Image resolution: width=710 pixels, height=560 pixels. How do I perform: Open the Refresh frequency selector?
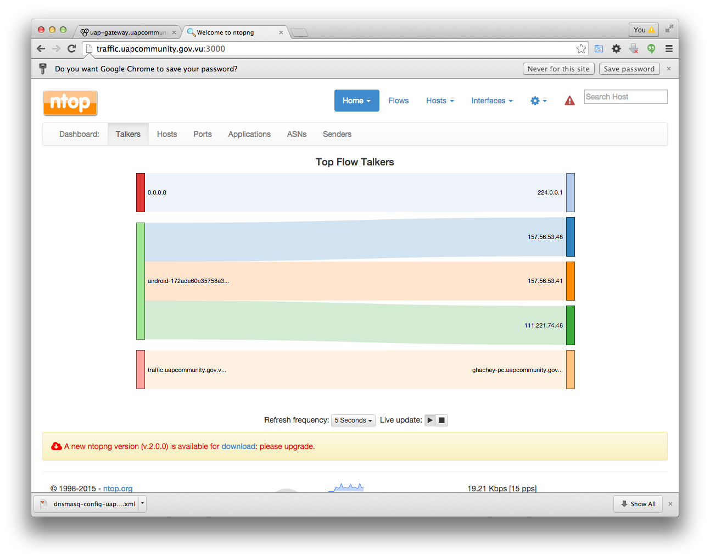pos(353,420)
